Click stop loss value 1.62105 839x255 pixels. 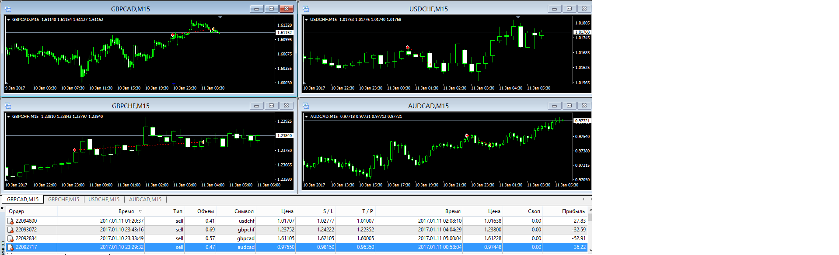[325, 238]
